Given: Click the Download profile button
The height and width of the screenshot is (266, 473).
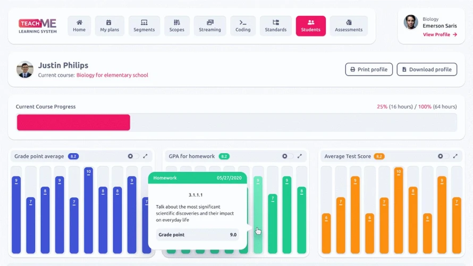Looking at the screenshot, I should (427, 70).
